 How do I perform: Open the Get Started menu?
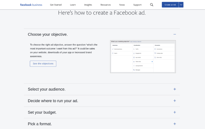pyautogui.click(x=56, y=5)
